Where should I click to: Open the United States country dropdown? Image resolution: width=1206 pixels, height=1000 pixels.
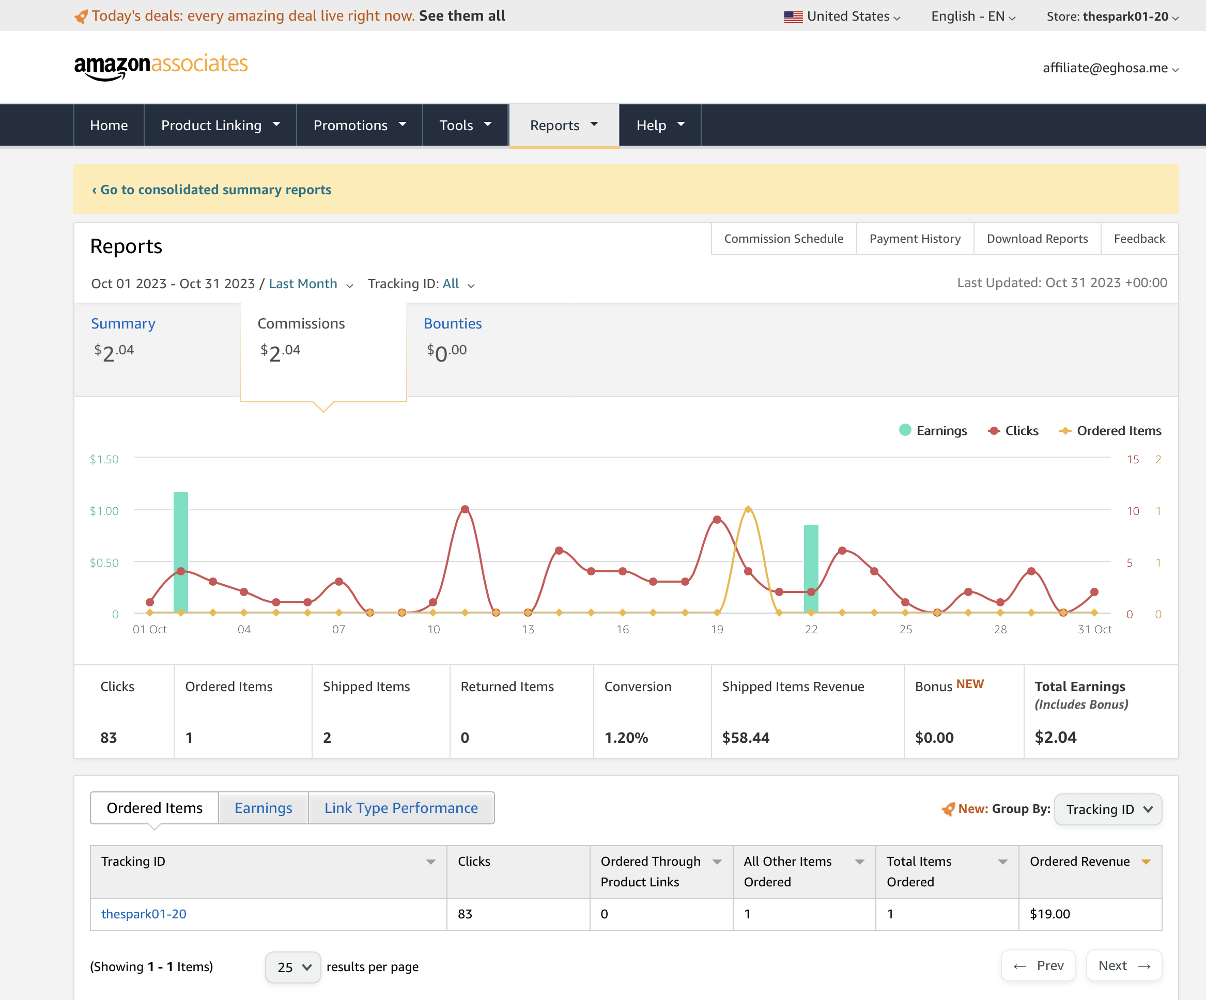coord(842,17)
